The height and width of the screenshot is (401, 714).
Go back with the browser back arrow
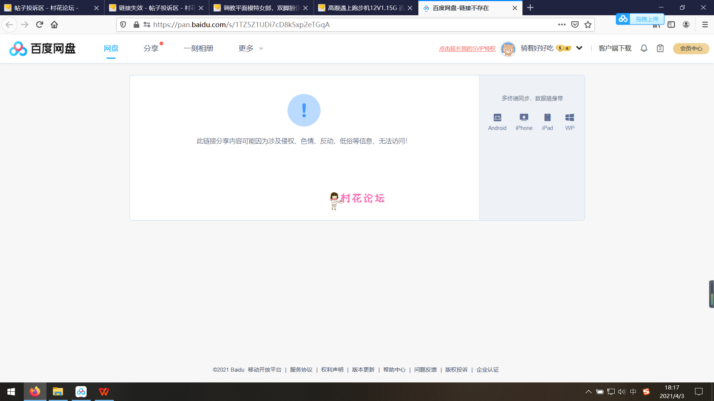[9, 25]
